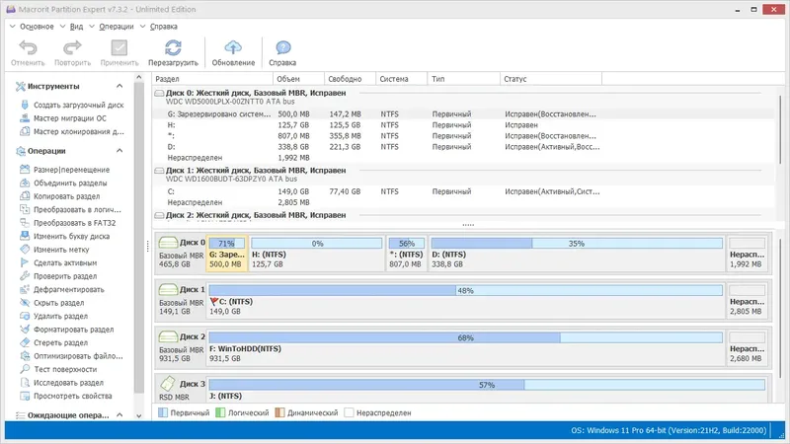This screenshot has width=790, height=444.
Task: Click the Первичный legend color swatch
Action: coord(164,412)
